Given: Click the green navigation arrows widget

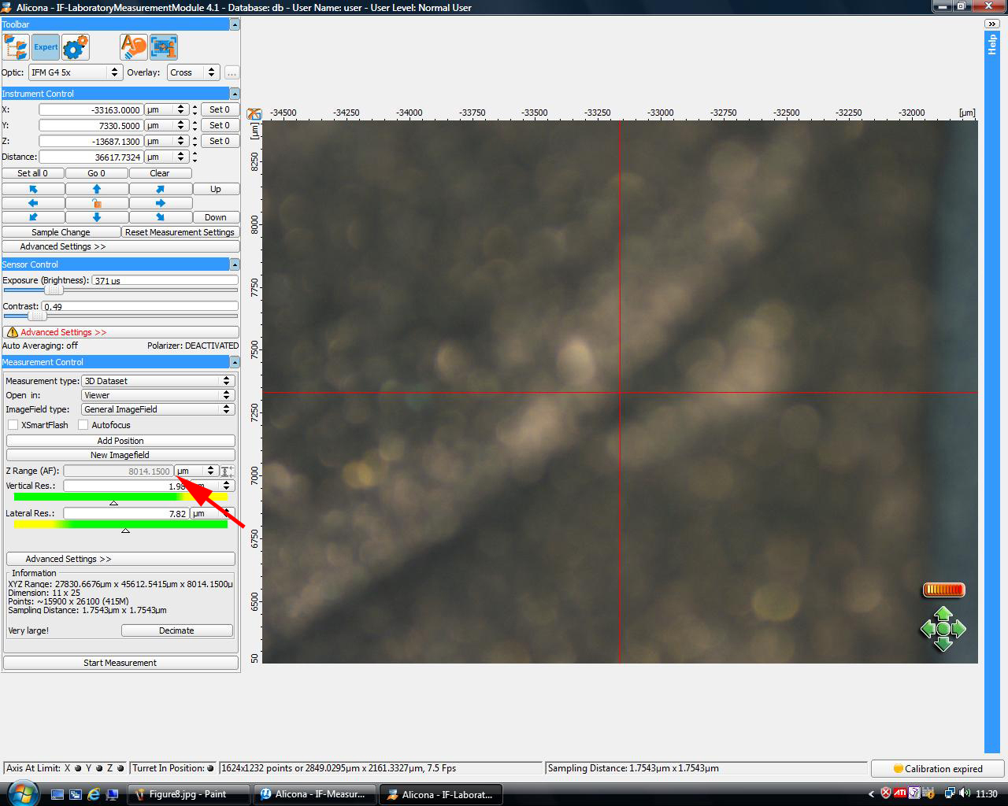Looking at the screenshot, I should point(943,629).
